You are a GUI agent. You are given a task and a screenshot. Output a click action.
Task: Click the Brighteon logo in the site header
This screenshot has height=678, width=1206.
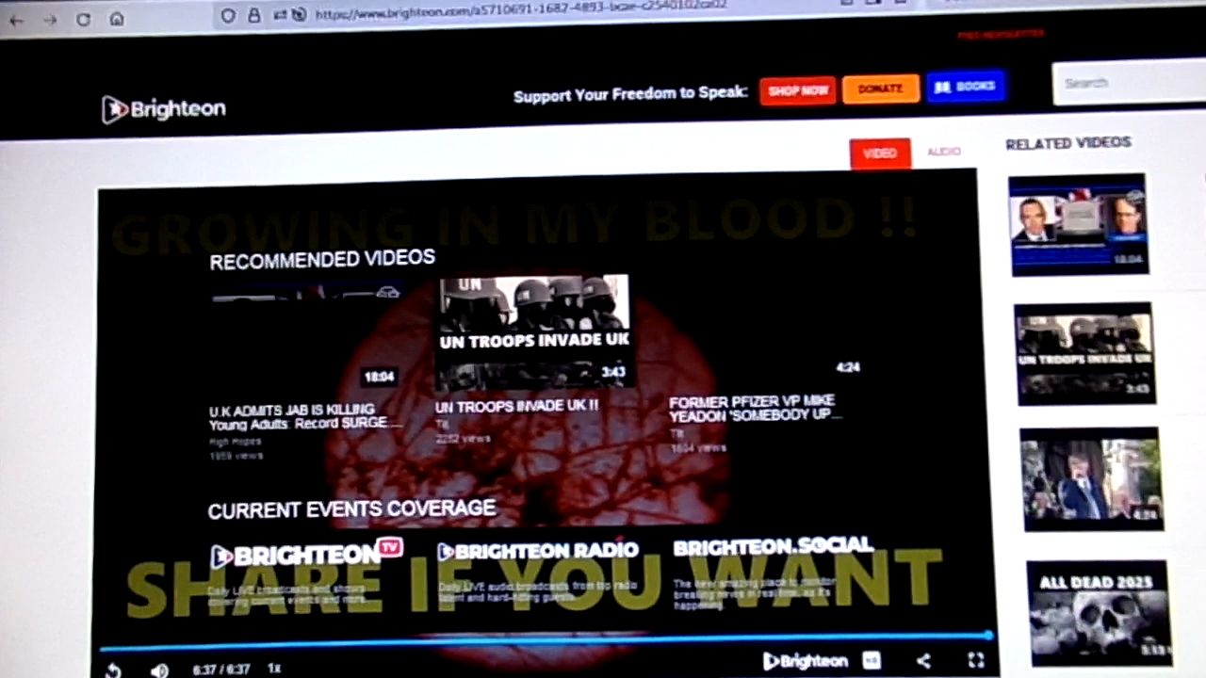(x=164, y=109)
